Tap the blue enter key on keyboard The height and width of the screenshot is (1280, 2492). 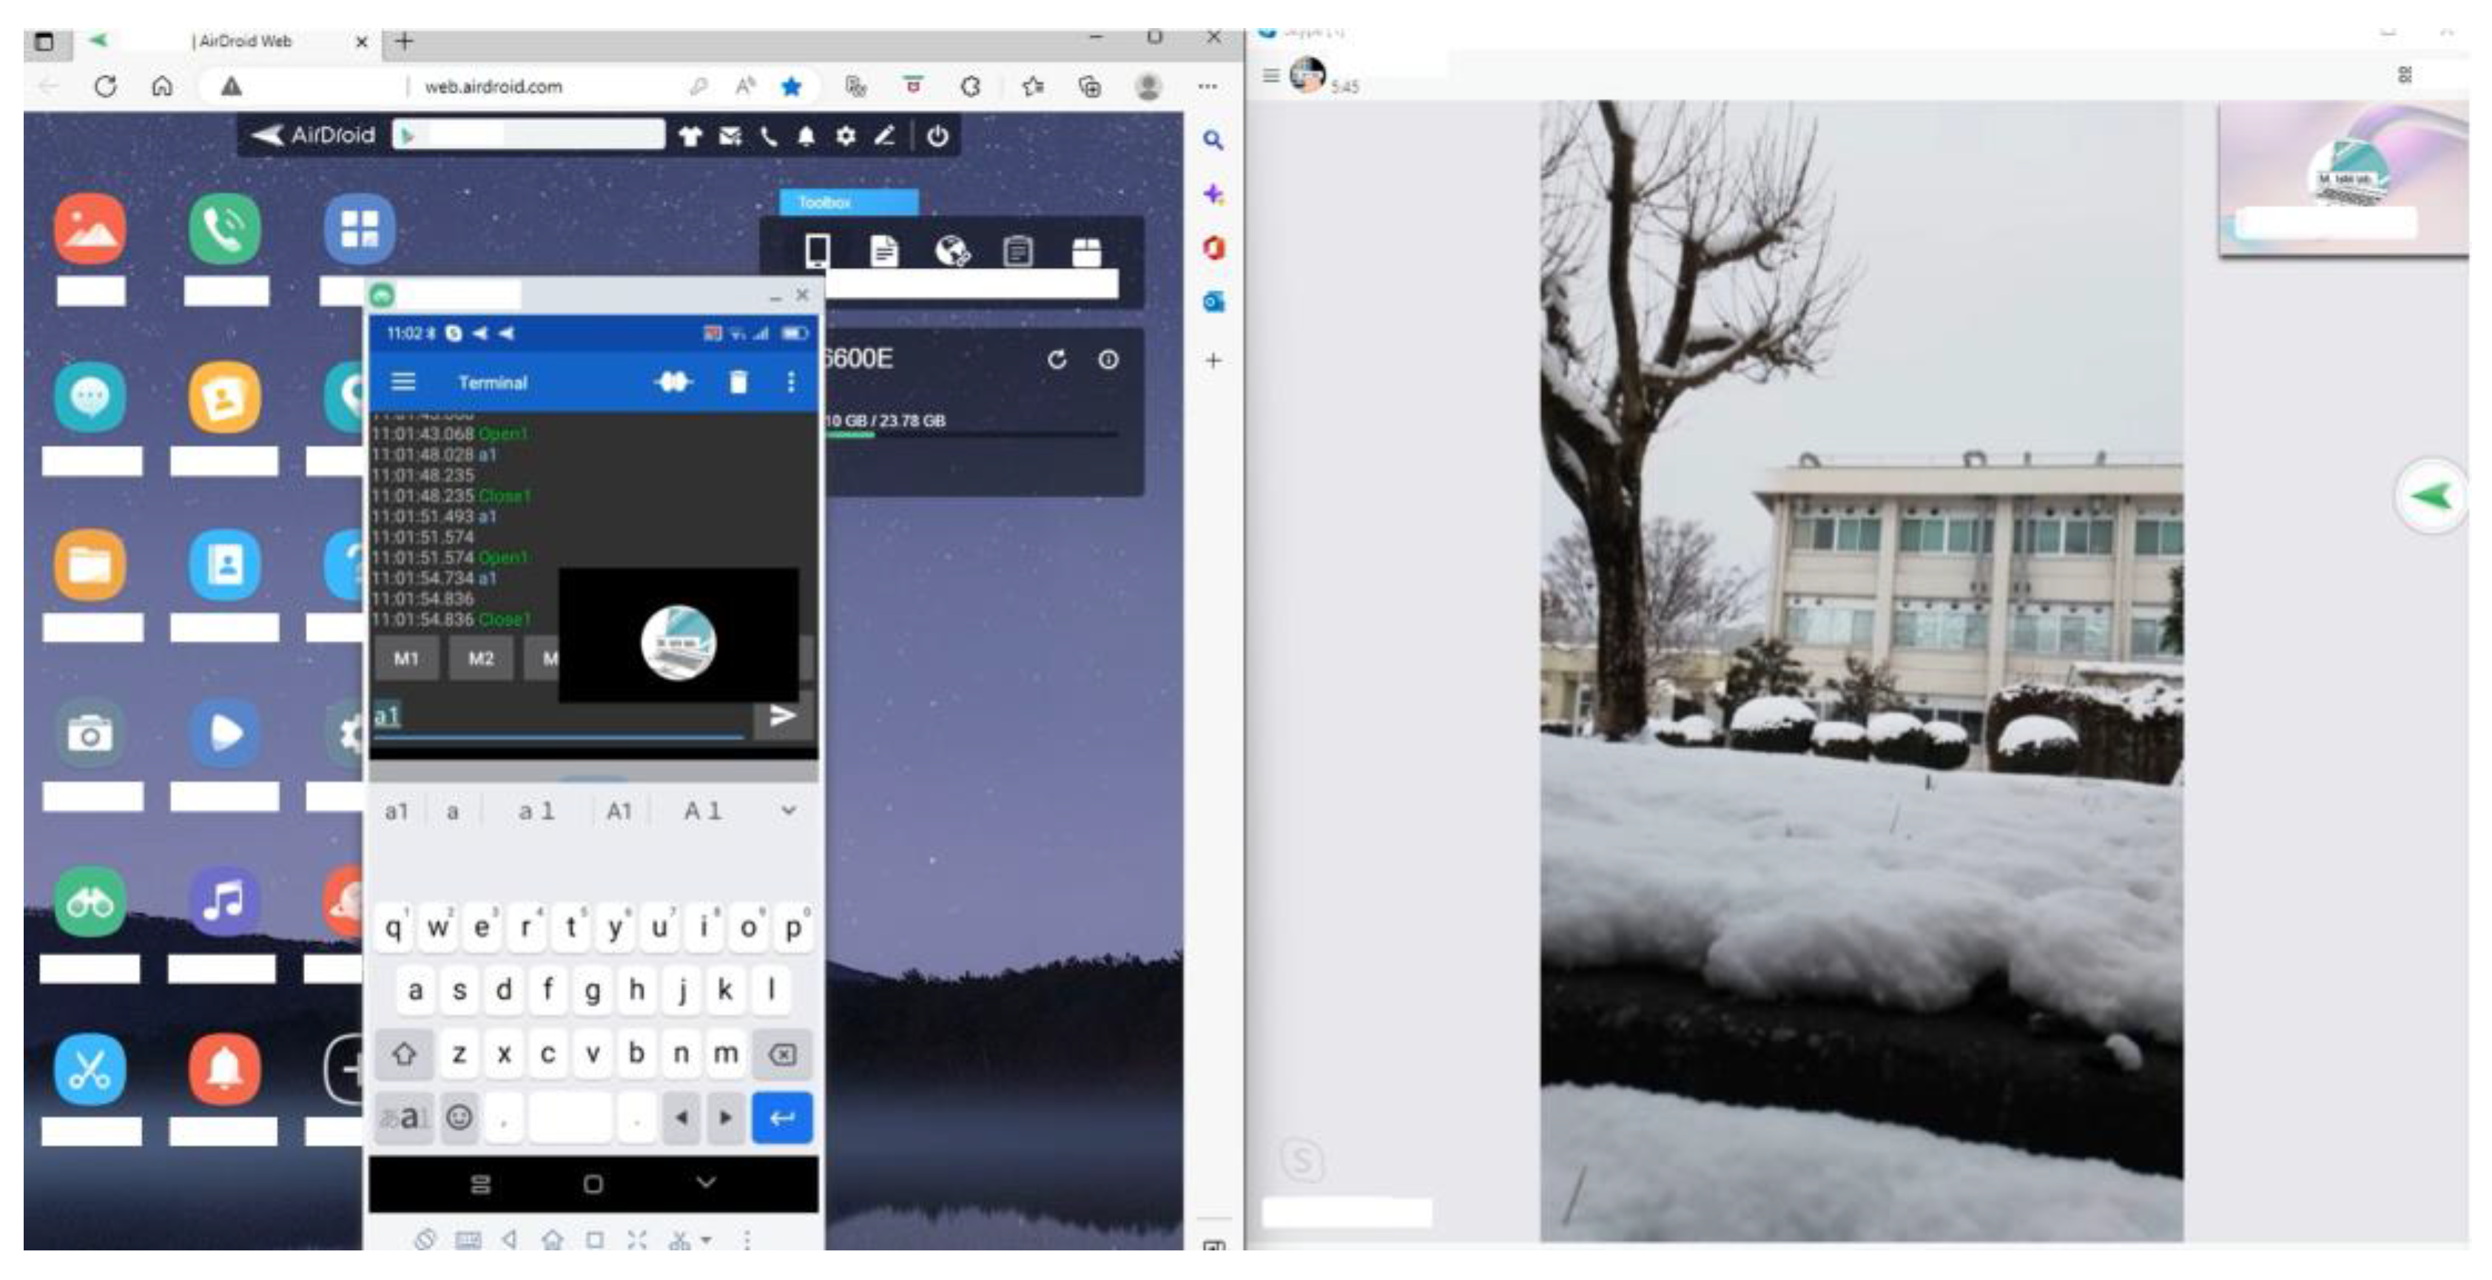click(781, 1117)
